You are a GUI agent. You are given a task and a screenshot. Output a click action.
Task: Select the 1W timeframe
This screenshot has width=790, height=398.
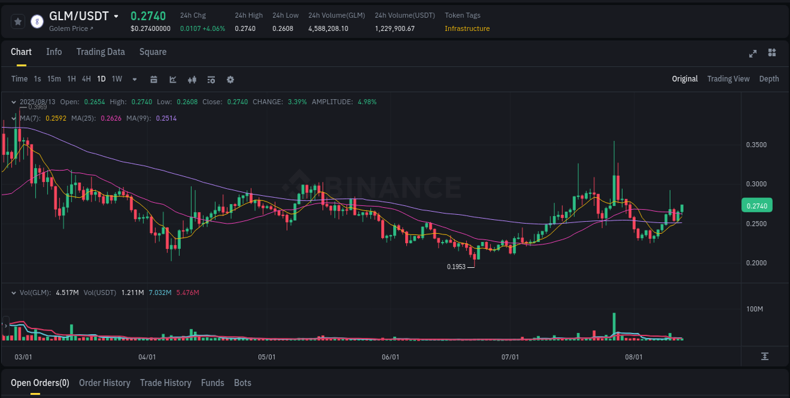[x=116, y=79]
